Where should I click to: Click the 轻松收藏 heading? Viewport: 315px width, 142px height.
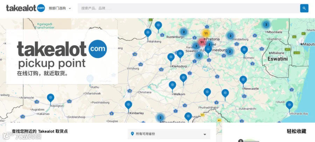[x=296, y=132]
